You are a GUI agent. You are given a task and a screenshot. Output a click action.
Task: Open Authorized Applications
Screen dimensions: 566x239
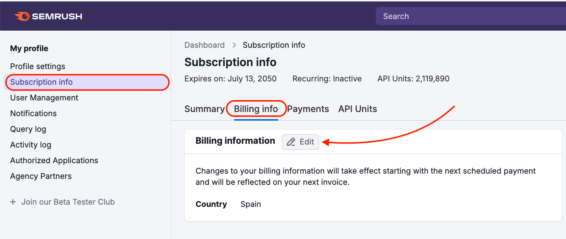tap(54, 160)
